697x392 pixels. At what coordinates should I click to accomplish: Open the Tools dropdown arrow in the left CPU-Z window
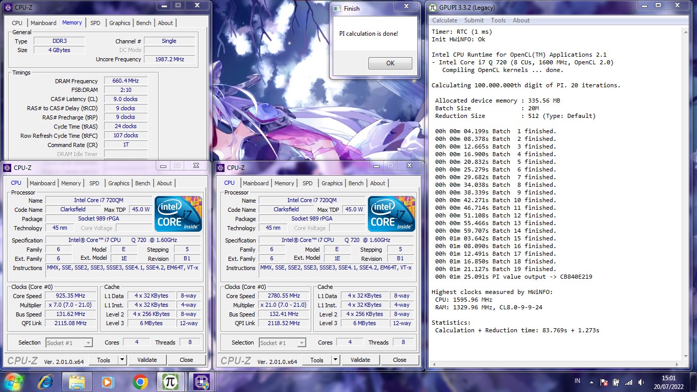(x=122, y=360)
